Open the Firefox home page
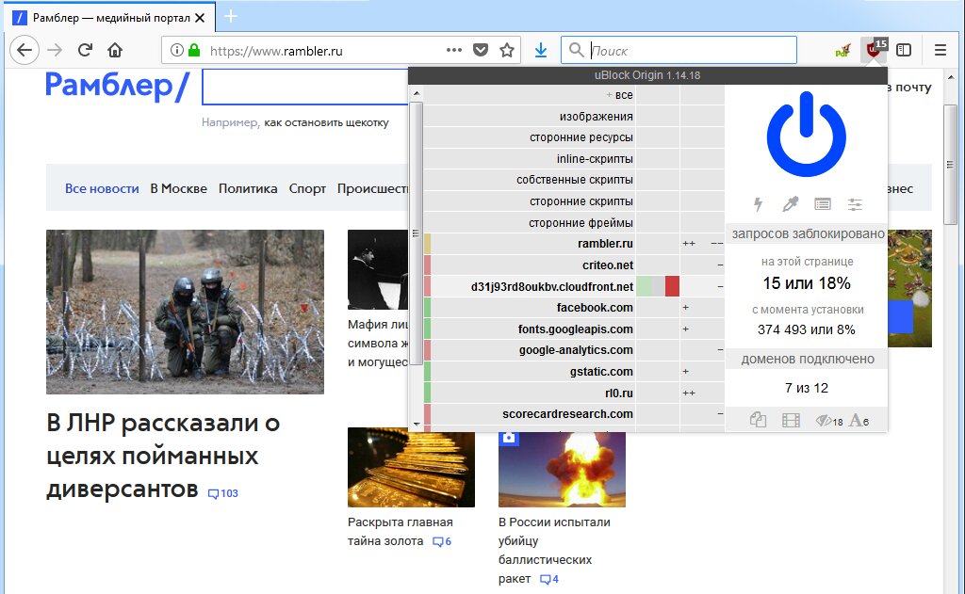 (115, 50)
